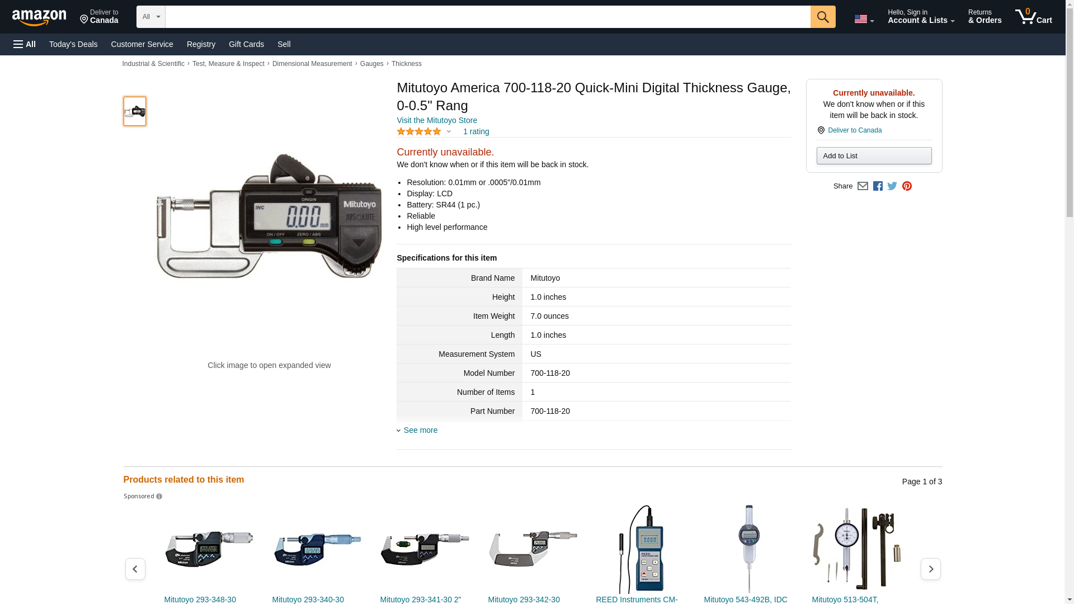The width and height of the screenshot is (1074, 604).
Task: Visit the Mitutoyo Store link
Action: (x=437, y=120)
